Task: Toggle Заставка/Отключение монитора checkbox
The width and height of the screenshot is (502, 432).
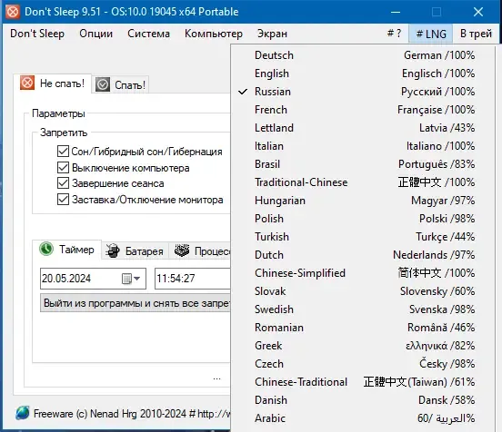Action: pyautogui.click(x=63, y=200)
